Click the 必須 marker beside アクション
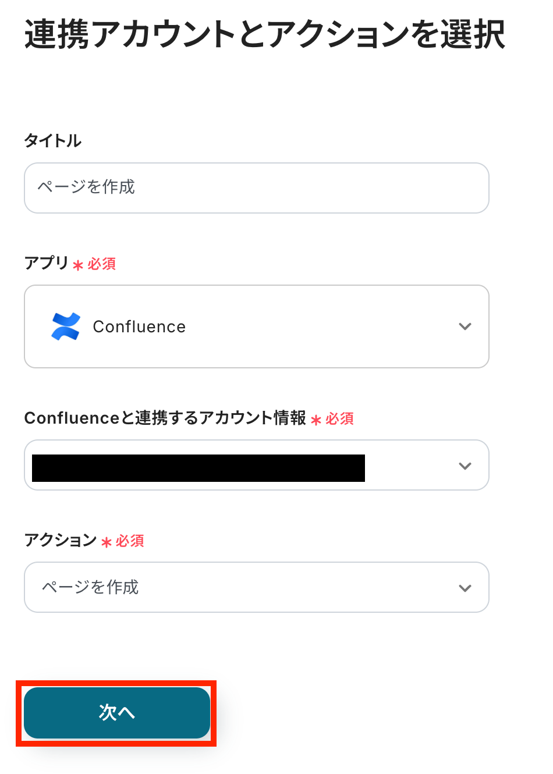This screenshot has width=553, height=774. pyautogui.click(x=130, y=541)
